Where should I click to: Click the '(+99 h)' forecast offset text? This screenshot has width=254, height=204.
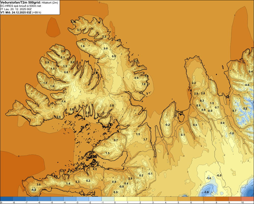coord(37,12)
